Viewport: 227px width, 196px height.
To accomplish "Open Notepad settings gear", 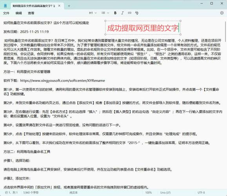I will pyautogui.click(x=222, y=13).
